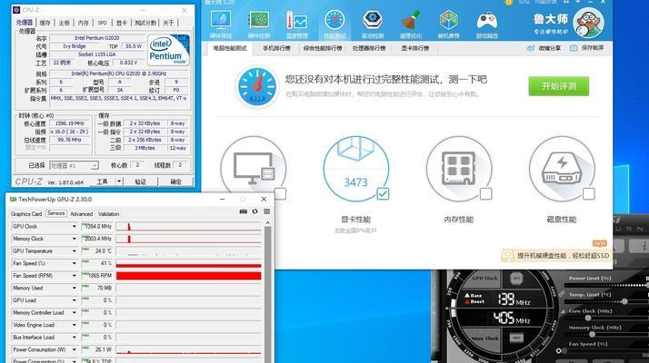The height and width of the screenshot is (363, 649).
Task: Switch to GPU-Z Validation tab
Action: point(108,214)
